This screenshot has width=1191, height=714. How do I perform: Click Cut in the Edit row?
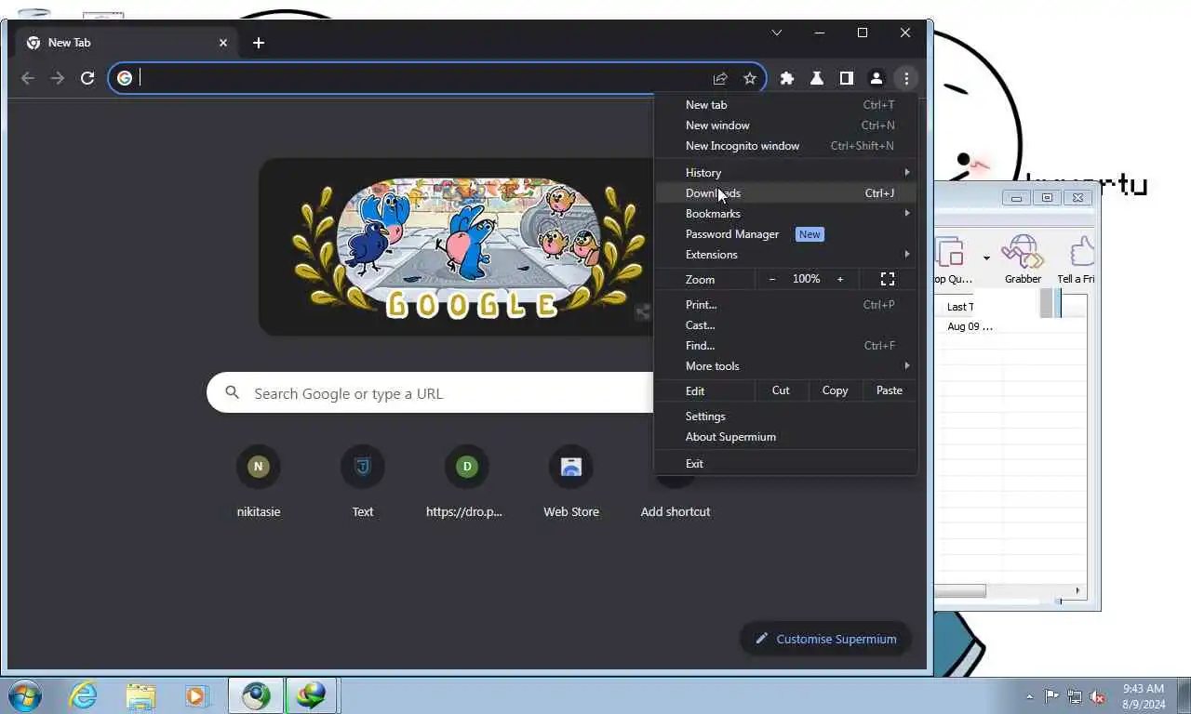point(781,390)
